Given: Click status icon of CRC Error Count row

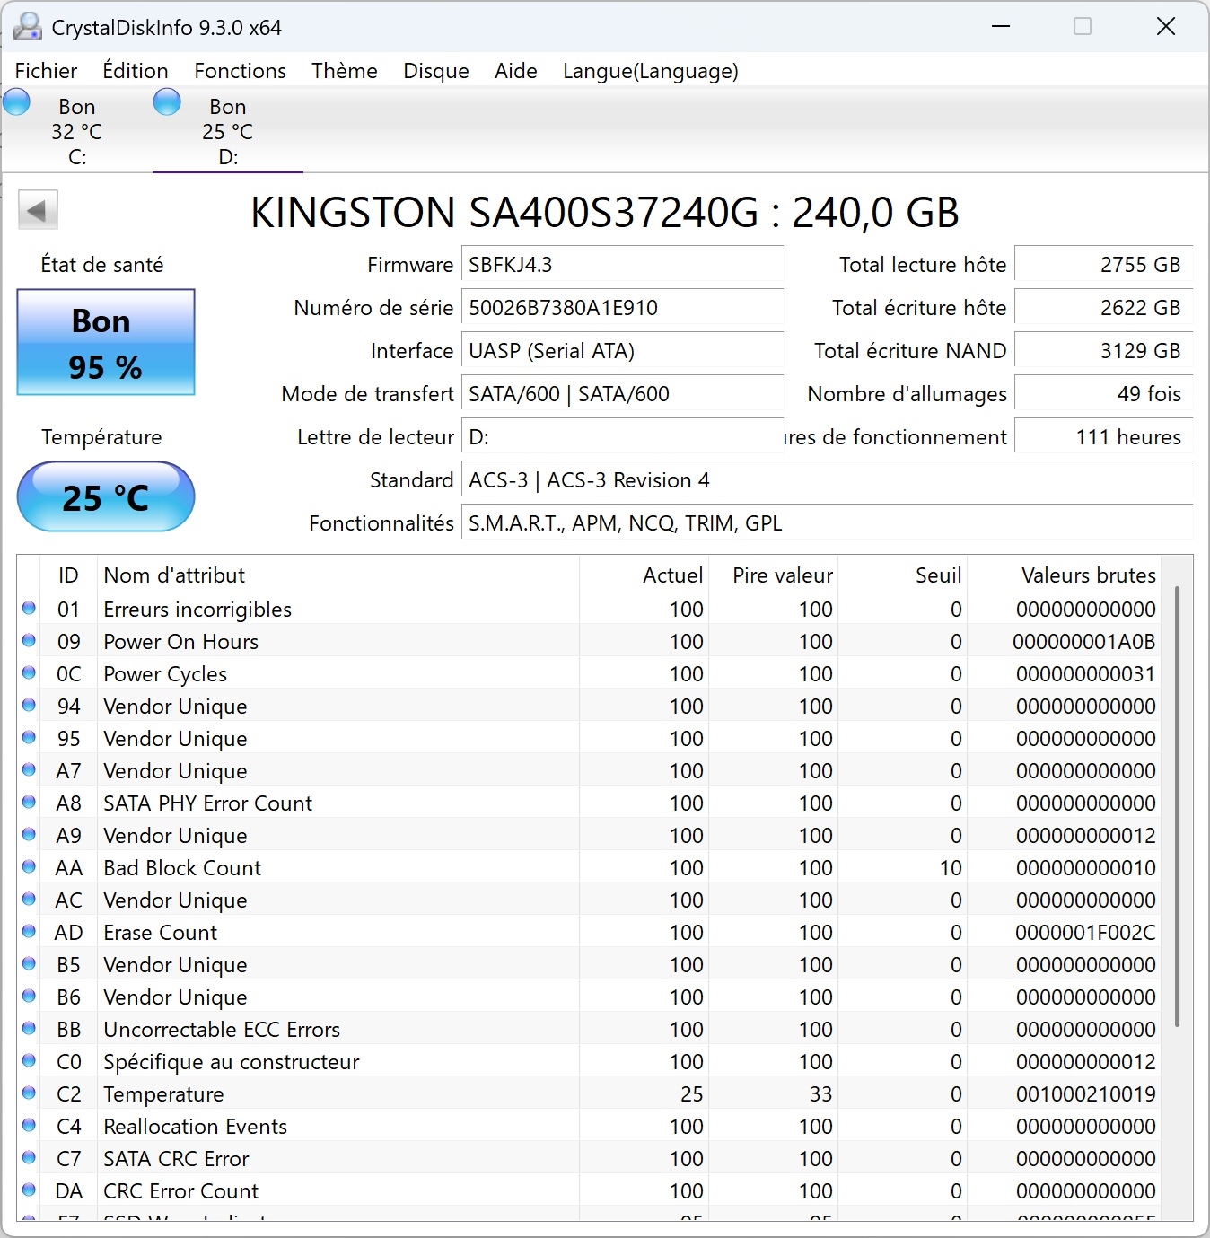Looking at the screenshot, I should pyautogui.click(x=29, y=1190).
